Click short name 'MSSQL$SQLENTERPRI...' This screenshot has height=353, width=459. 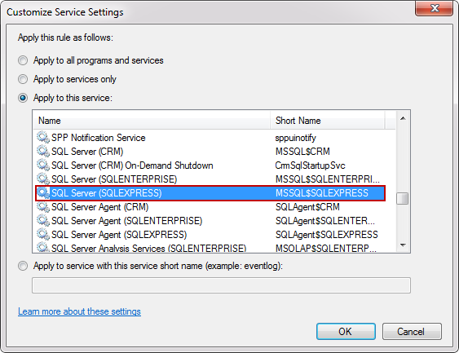pos(328,179)
